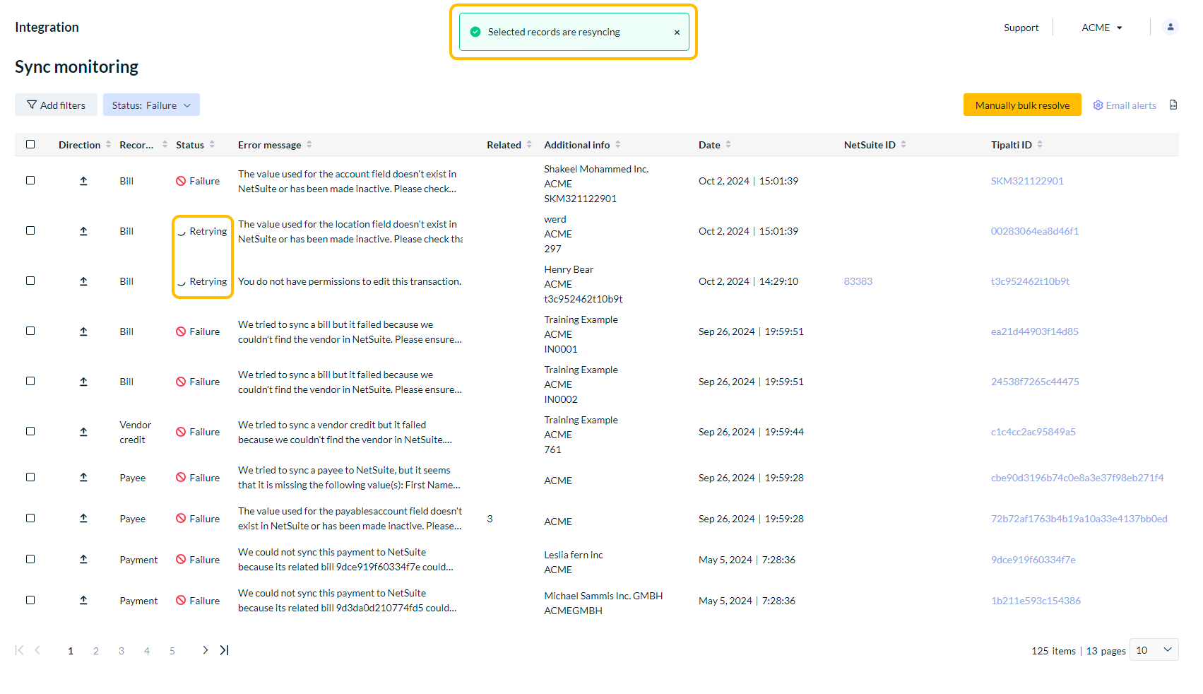Go to page 3 of results
The width and height of the screenshot is (1203, 694).
[122, 651]
